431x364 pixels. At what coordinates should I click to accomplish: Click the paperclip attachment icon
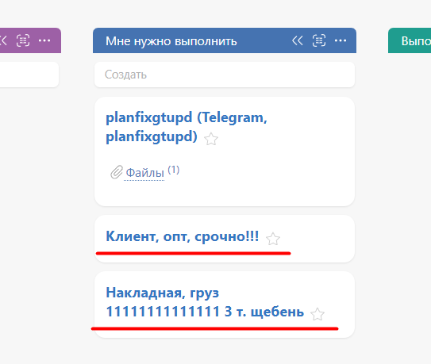116,172
